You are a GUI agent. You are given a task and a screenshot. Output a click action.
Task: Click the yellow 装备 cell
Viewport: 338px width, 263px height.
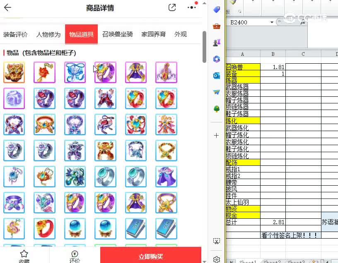click(243, 74)
